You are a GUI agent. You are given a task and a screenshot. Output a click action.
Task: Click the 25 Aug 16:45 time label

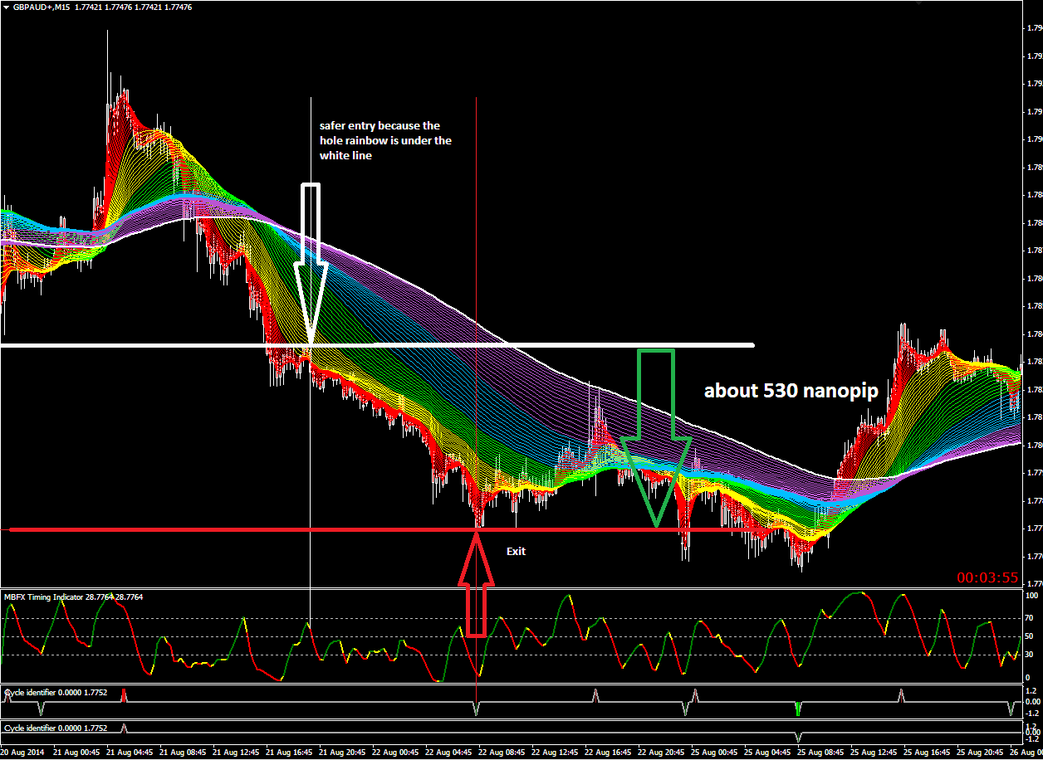pos(927,753)
